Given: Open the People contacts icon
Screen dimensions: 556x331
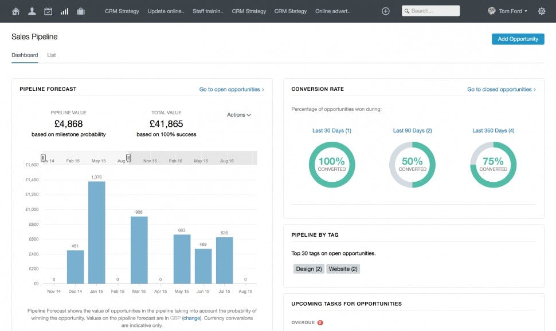Looking at the screenshot, I should pyautogui.click(x=32, y=11).
